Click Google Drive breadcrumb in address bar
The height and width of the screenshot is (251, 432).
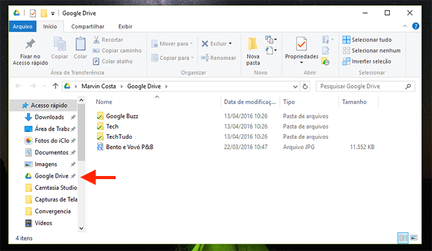point(144,86)
